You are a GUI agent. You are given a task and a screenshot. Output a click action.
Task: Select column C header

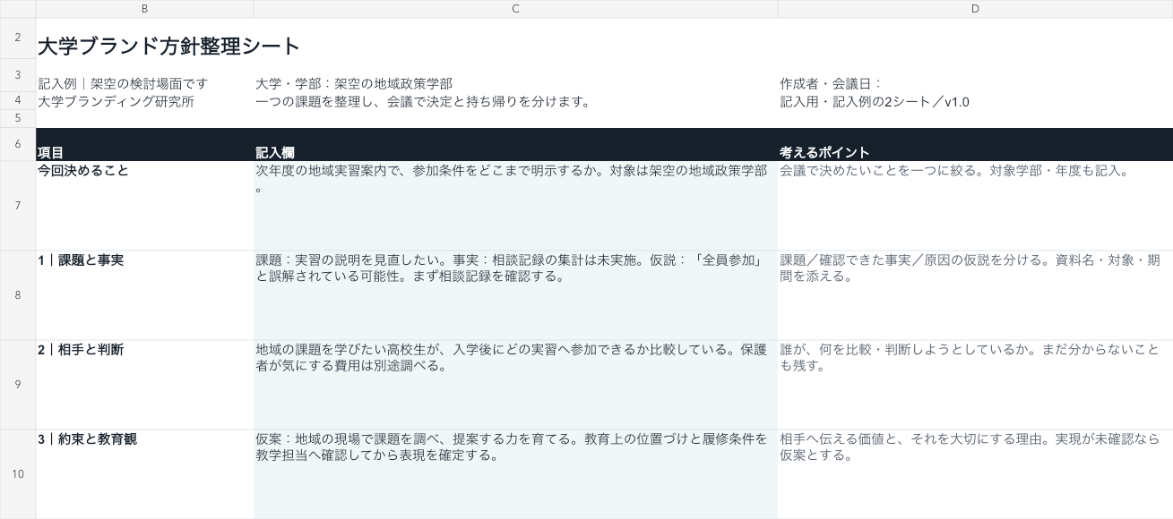pyautogui.click(x=515, y=9)
